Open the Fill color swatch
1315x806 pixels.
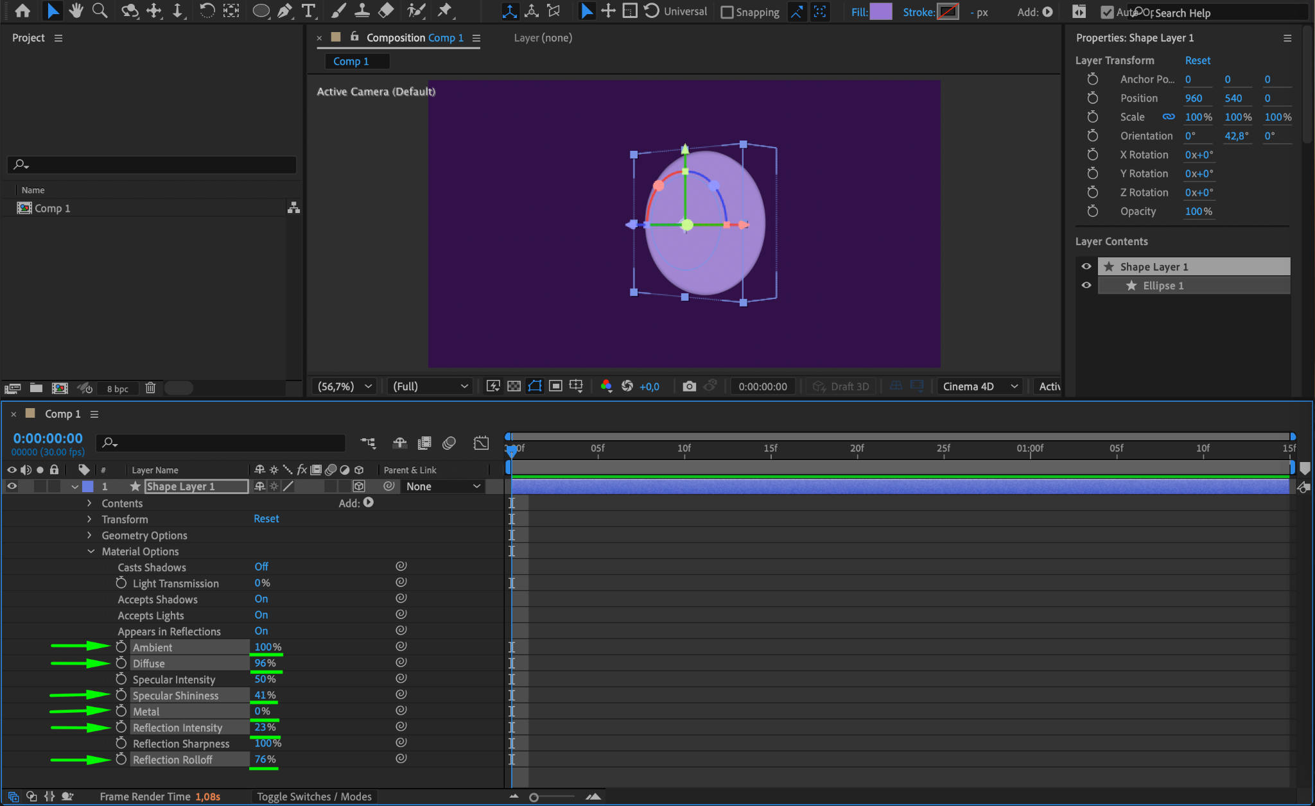coord(880,12)
